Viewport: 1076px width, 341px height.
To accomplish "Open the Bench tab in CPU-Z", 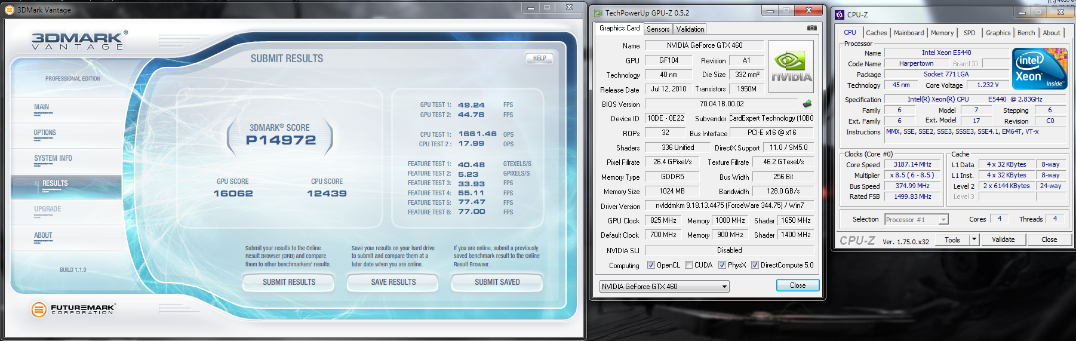I will coord(1026,33).
